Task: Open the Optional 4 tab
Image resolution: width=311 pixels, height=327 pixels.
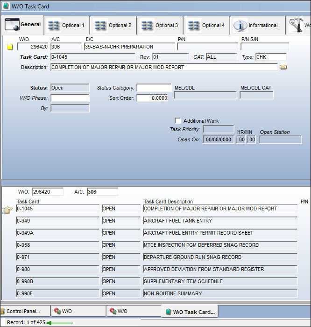Action: coord(207,26)
